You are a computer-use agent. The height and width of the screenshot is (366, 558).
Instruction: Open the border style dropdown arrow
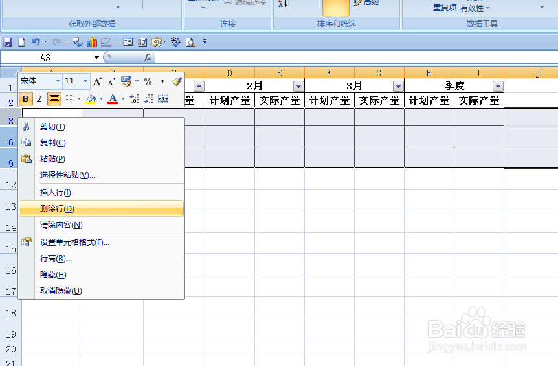point(79,99)
